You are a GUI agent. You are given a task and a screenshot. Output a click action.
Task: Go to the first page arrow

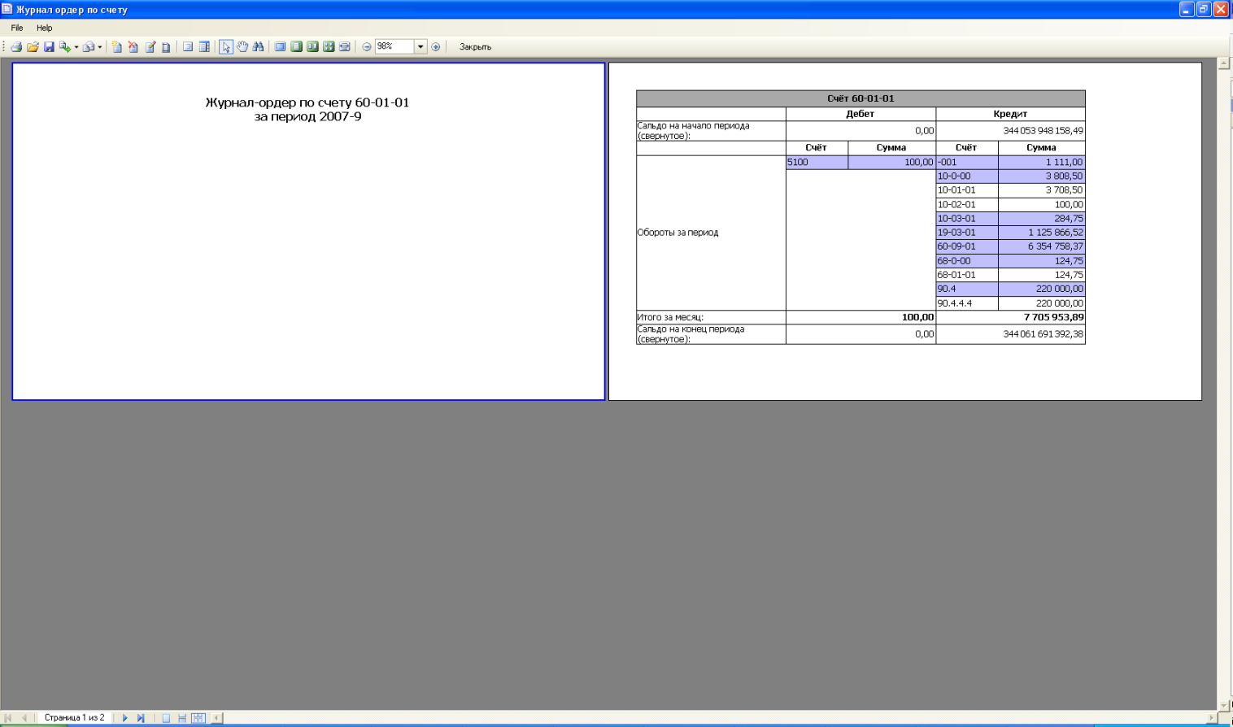pos(9,718)
